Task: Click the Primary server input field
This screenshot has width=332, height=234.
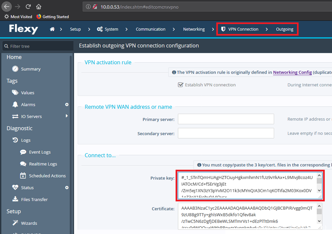Action: 226,119
